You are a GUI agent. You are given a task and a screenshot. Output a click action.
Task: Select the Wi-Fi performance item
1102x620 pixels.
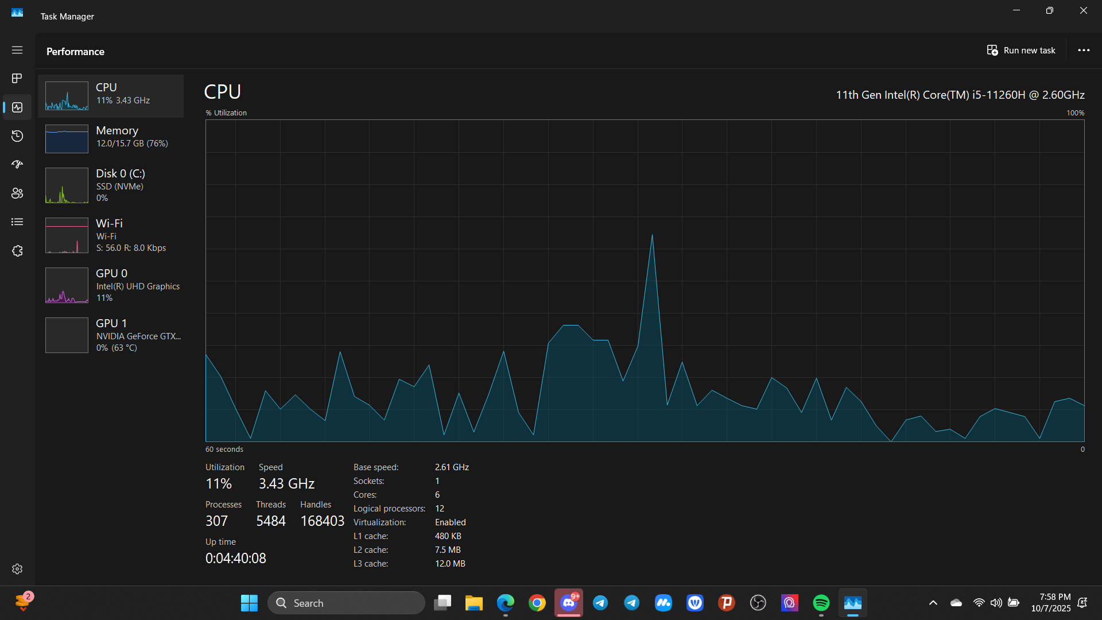(111, 235)
